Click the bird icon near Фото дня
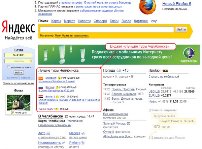Viewport: 202px width, 149px height. pyautogui.click(x=12, y=113)
